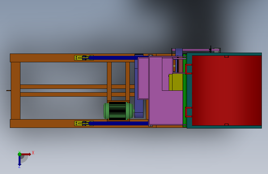Select the lower dark blue hydraulic cylinder

(118, 123)
